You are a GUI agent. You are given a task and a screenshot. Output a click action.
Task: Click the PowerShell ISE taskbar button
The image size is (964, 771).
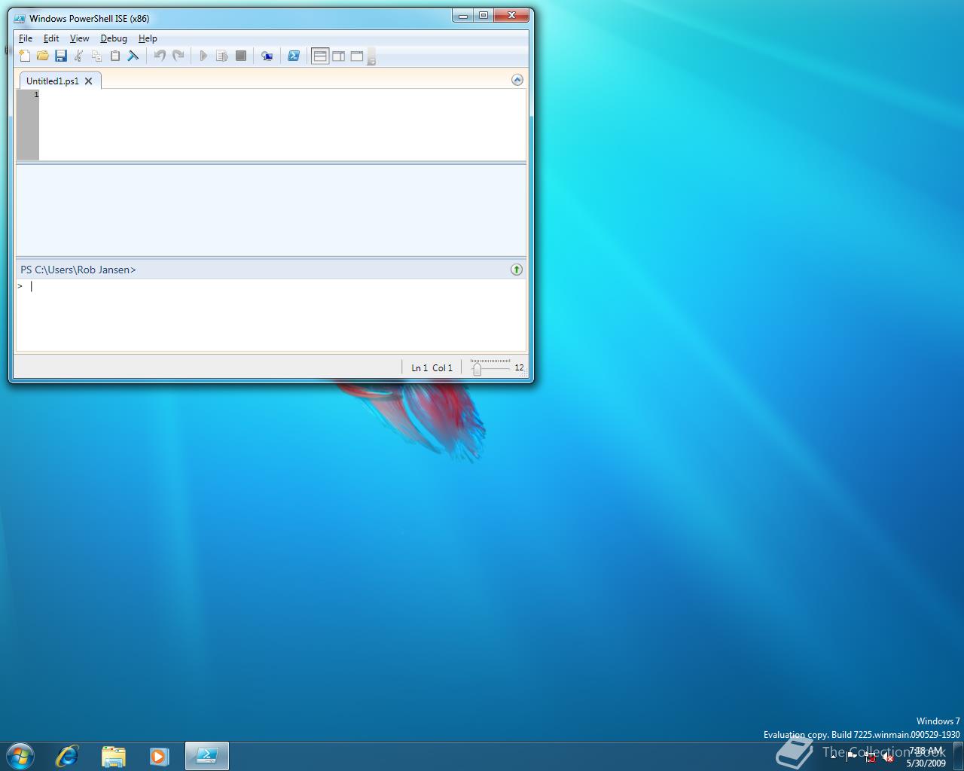(x=207, y=755)
